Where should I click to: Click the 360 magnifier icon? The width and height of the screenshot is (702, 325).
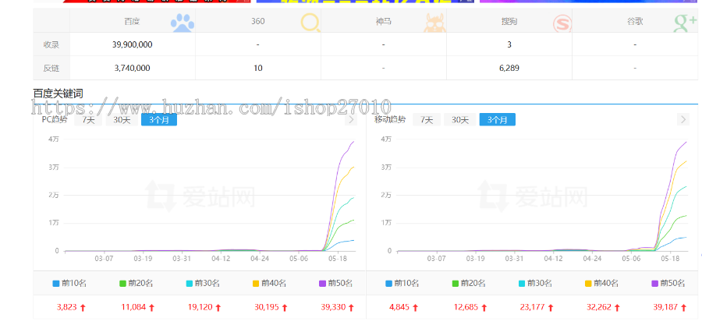pyautogui.click(x=310, y=23)
